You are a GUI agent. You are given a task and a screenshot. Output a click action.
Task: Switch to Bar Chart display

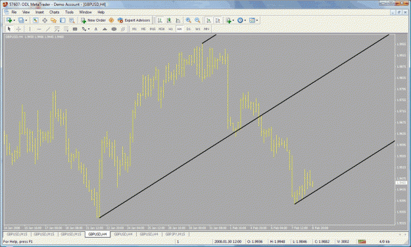160,20
